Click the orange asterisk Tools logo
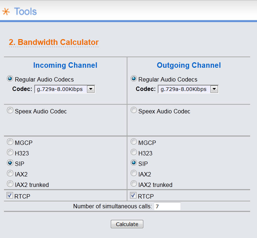Screen dimensions: 257x238 pyautogui.click(x=6, y=12)
